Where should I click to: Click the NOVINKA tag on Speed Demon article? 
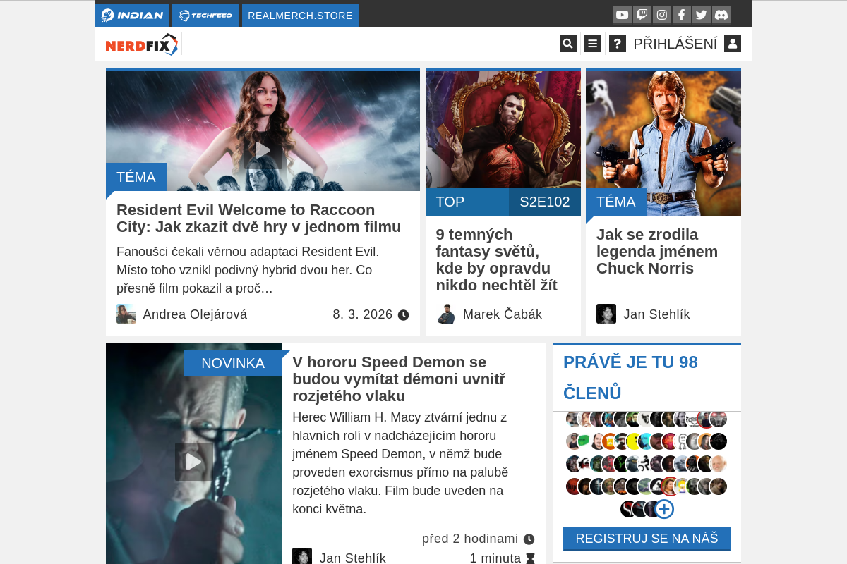pos(233,363)
